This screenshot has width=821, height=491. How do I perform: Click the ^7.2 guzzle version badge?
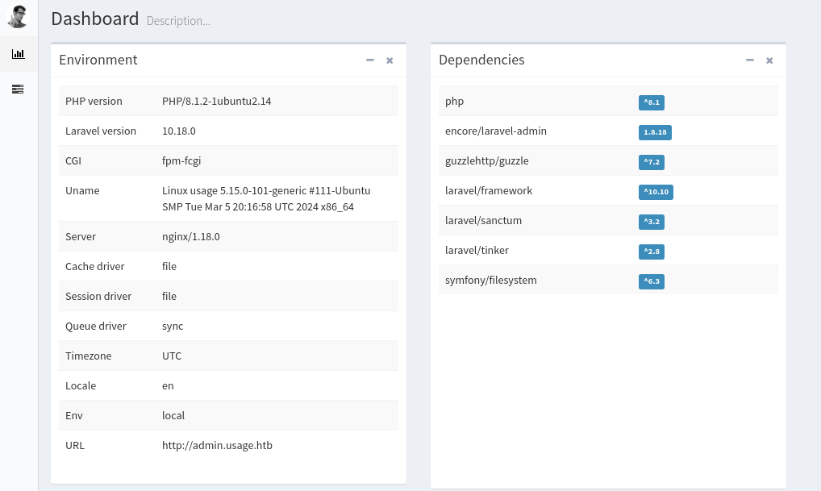652,162
